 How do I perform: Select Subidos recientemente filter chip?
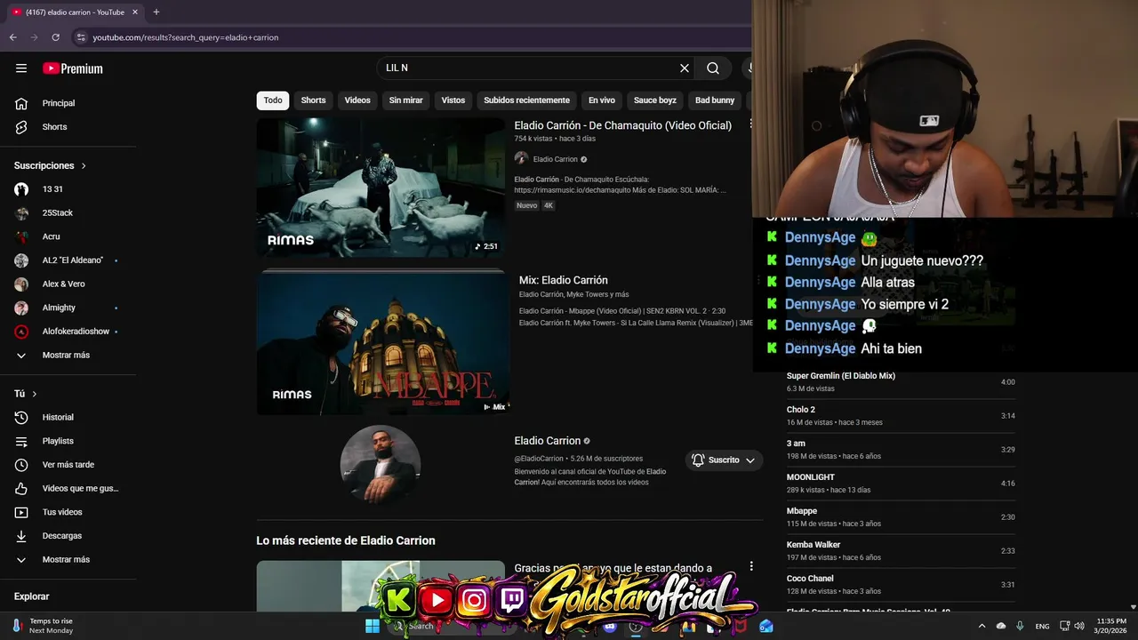pos(526,100)
